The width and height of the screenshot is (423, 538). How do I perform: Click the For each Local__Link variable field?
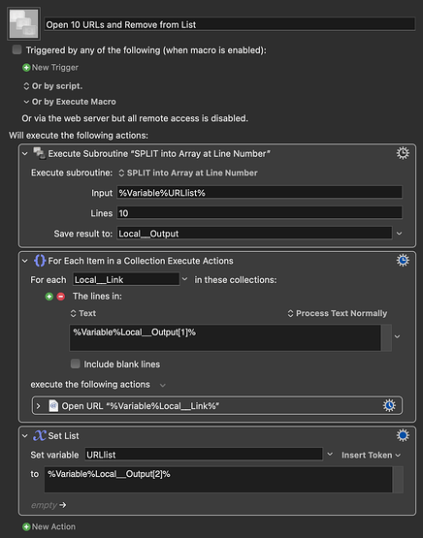[x=126, y=279]
